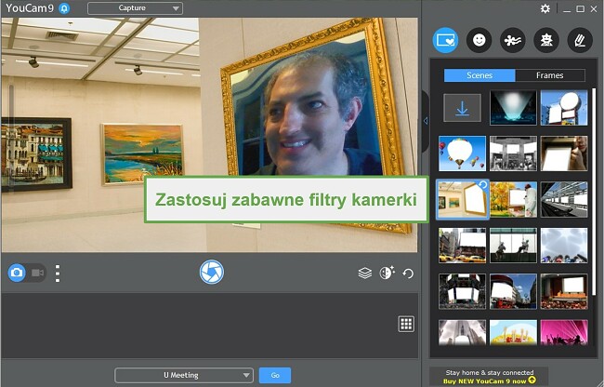This screenshot has height=387, width=604.
Task: Click the shutter capture button
Action: [x=212, y=273]
